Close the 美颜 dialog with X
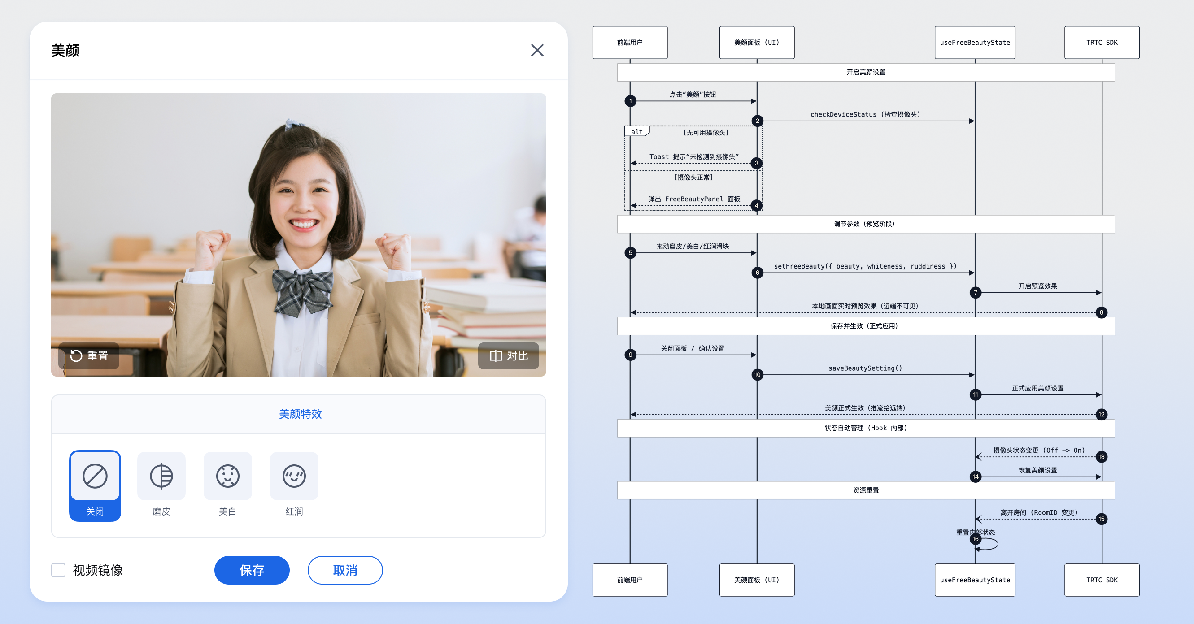This screenshot has width=1194, height=624. point(537,50)
